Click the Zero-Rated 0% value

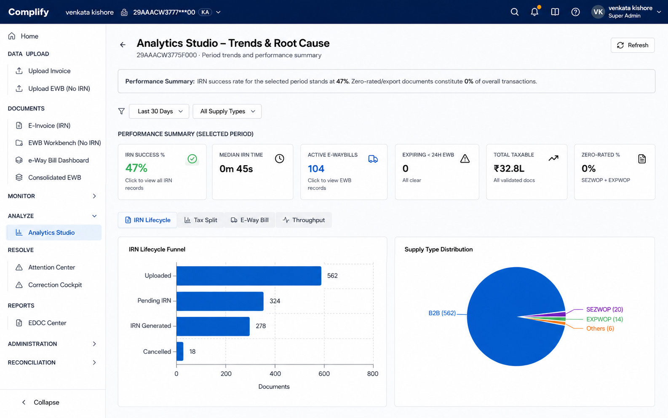coord(588,169)
